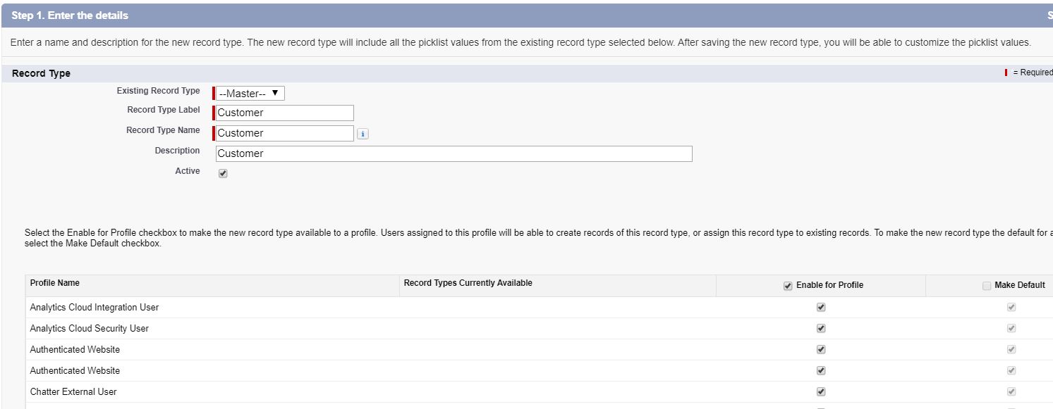Click the Record Type section header bar

pyautogui.click(x=39, y=73)
